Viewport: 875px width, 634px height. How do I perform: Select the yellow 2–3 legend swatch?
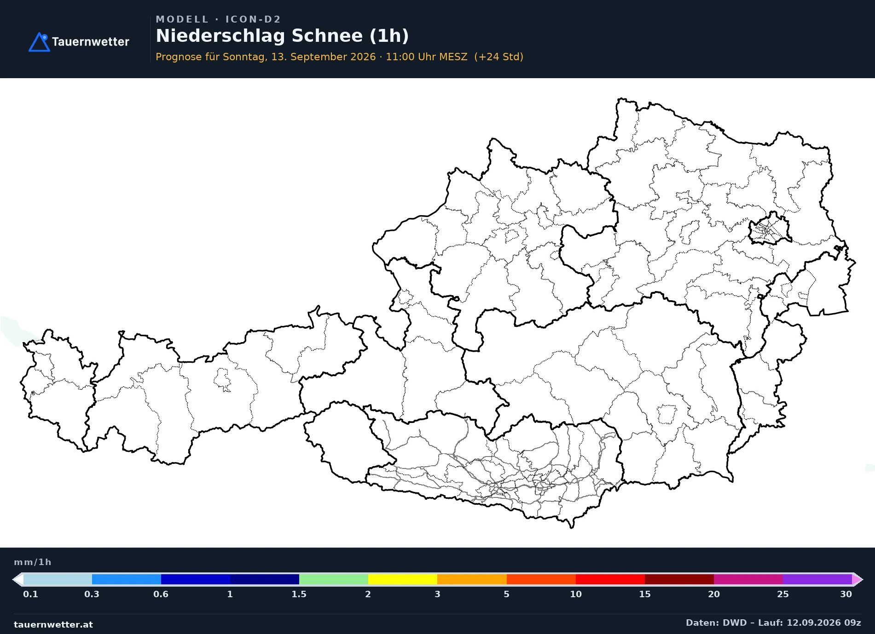(403, 579)
